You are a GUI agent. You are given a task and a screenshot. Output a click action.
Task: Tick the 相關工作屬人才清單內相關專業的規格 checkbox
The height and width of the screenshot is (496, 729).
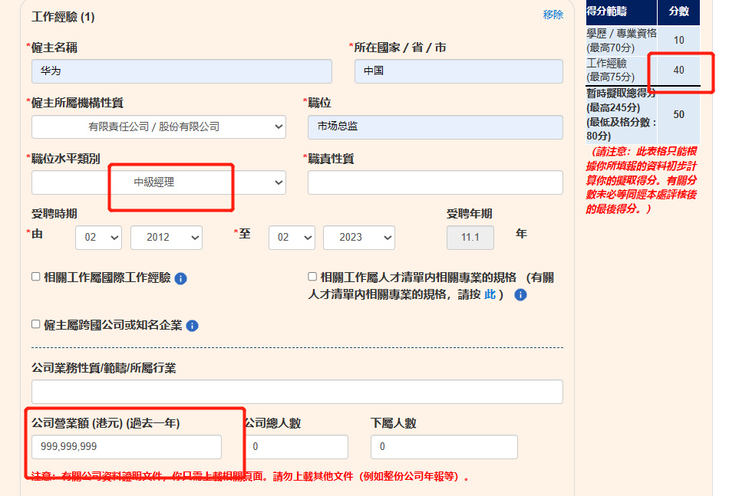coord(312,277)
